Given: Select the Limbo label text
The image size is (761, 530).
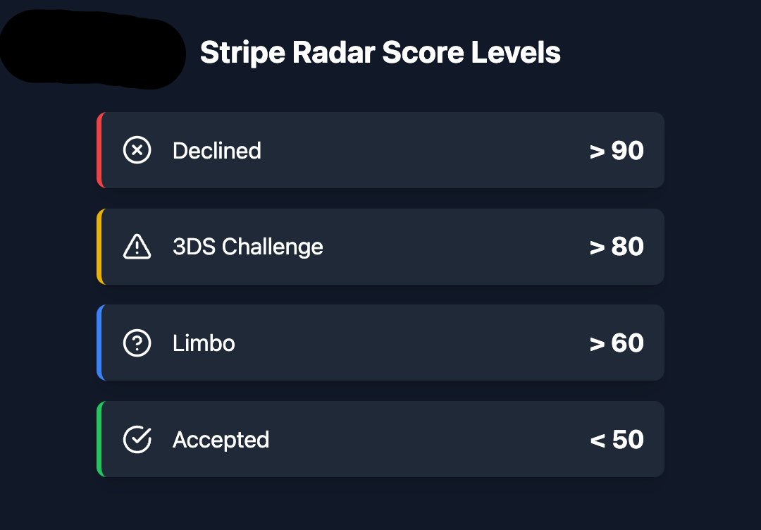Looking at the screenshot, I should pos(204,343).
